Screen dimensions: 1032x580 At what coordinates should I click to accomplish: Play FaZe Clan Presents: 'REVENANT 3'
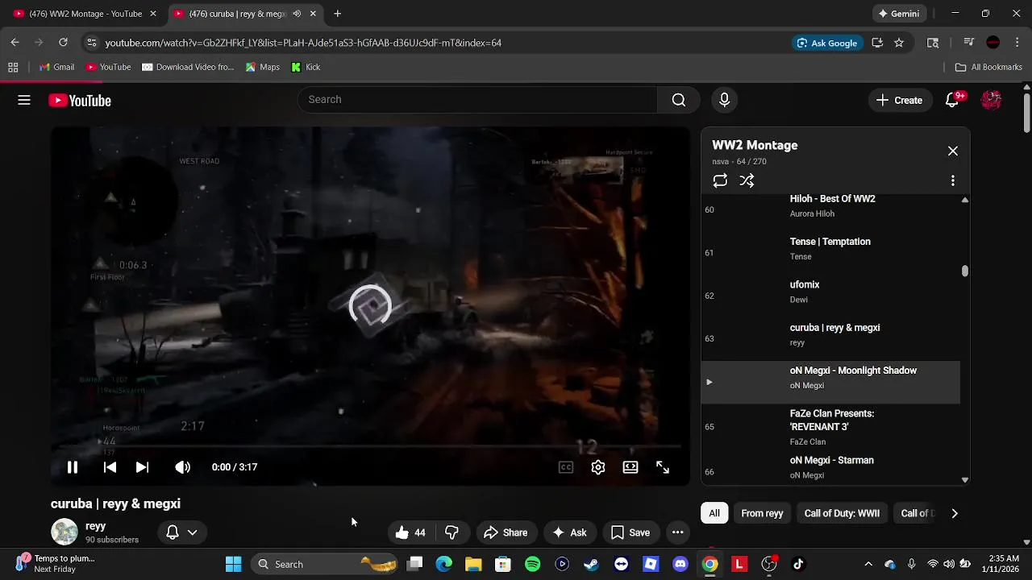[x=830, y=427]
